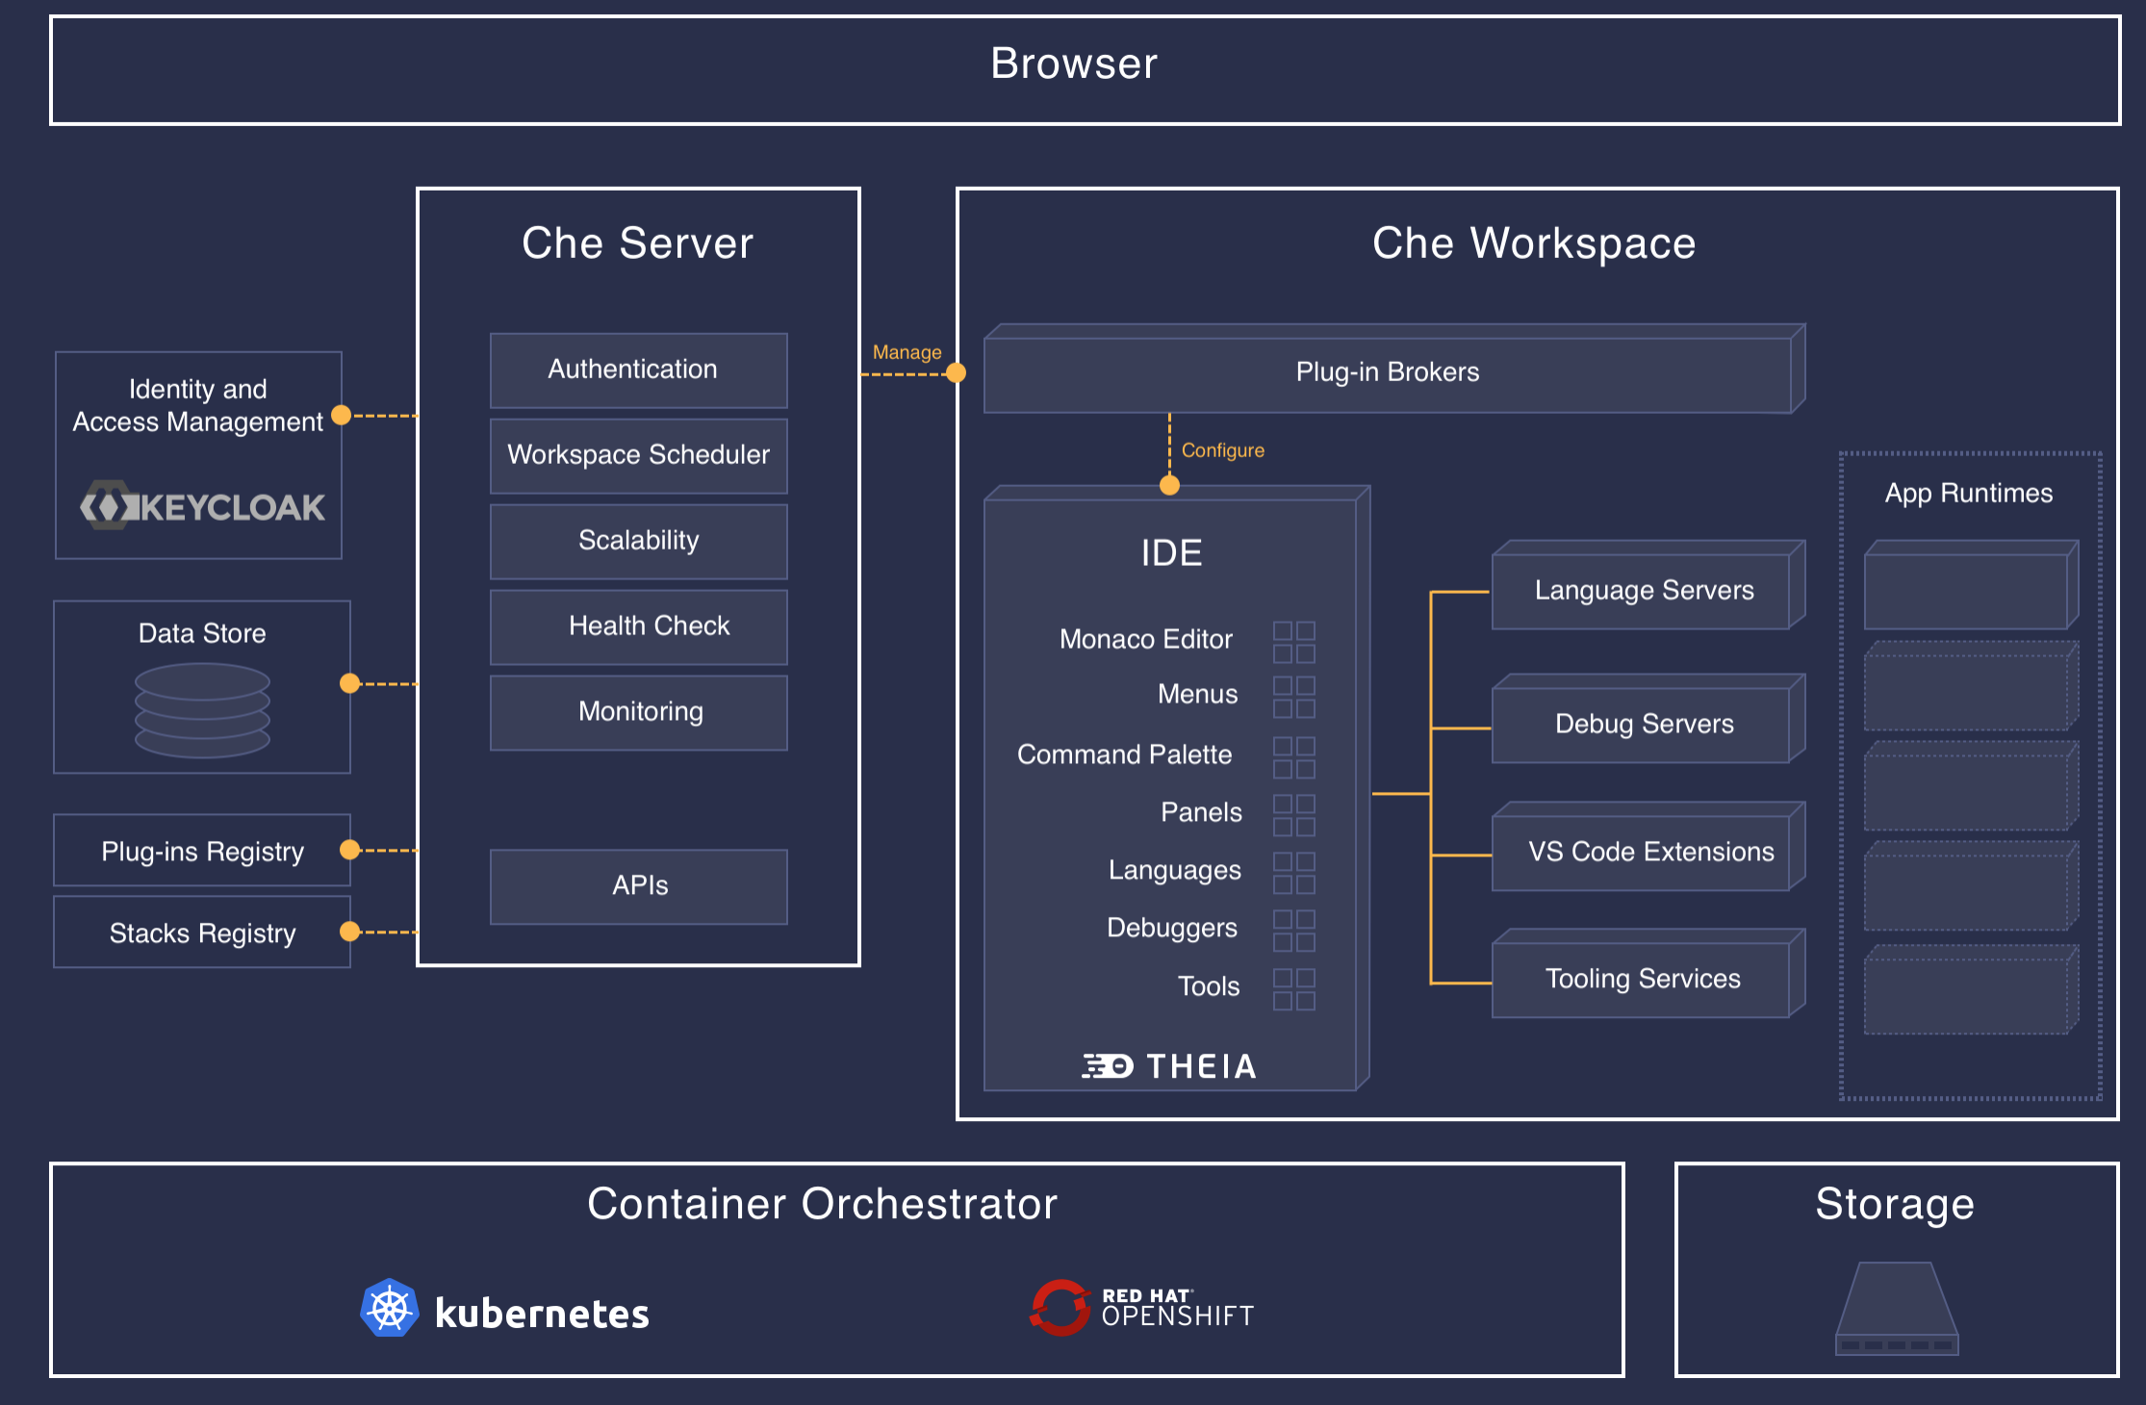Click the APIs block in Che Server
This screenshot has width=2146, height=1405.
638,886
